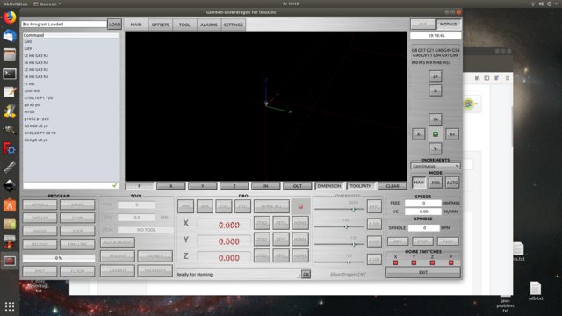Click the green center jog pad indicator
Viewport: 562px width, 316px height.
[436, 134]
